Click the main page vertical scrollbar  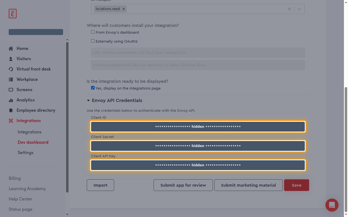(x=346, y=149)
